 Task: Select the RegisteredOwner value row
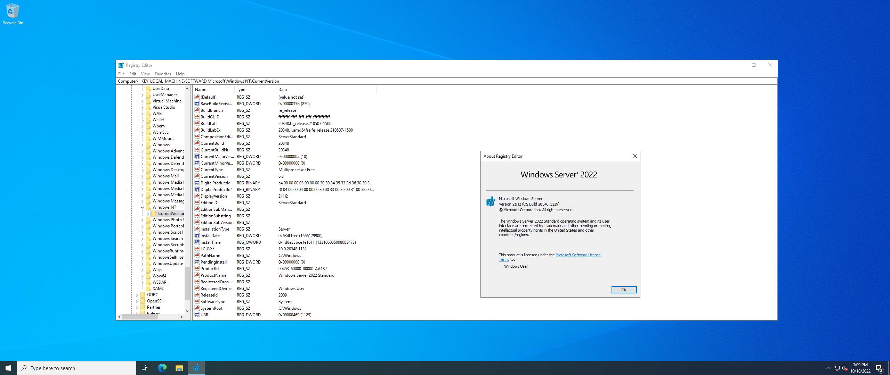pyautogui.click(x=284, y=288)
